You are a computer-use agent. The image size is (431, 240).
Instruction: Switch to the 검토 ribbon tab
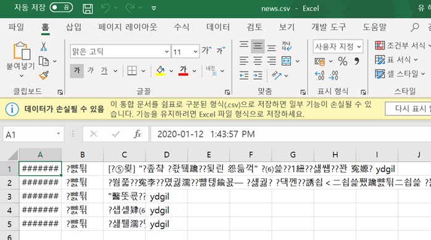coord(254,27)
